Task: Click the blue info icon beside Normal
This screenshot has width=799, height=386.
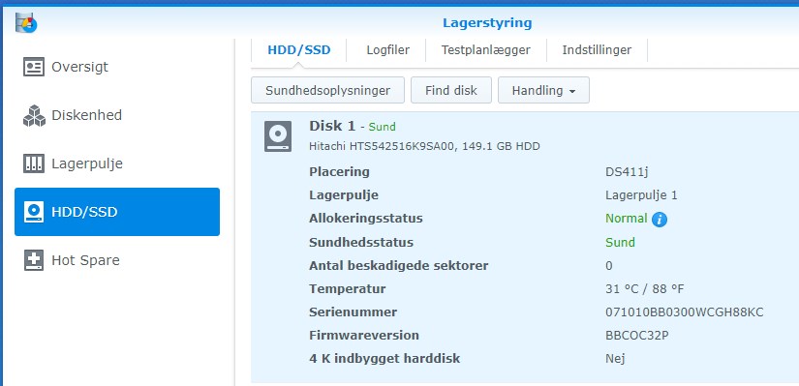Action: [x=659, y=220]
